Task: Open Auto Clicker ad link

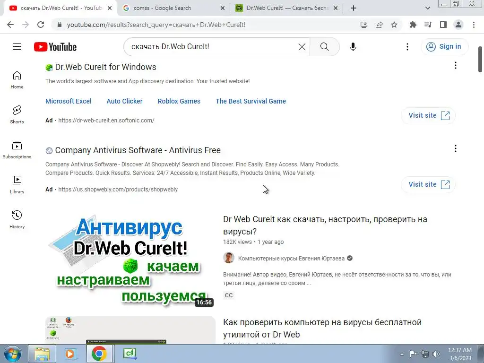Action: (124, 101)
